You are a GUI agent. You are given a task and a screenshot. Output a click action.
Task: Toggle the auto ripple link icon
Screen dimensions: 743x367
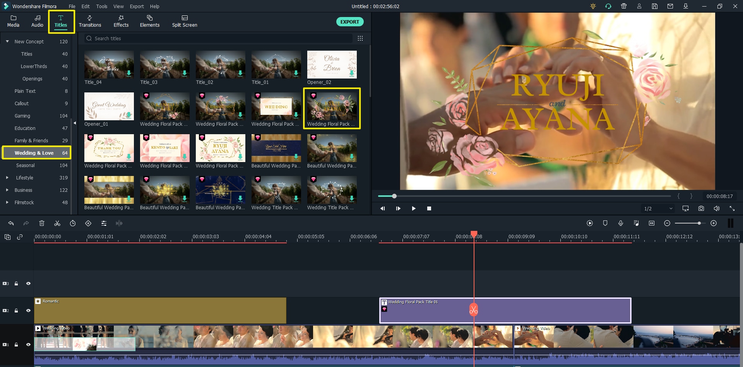pyautogui.click(x=20, y=237)
